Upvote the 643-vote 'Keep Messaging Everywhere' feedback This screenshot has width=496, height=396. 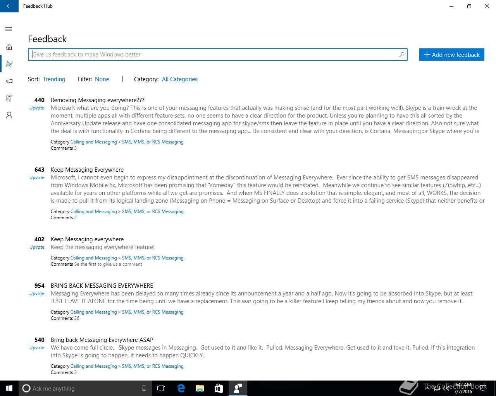click(x=37, y=178)
